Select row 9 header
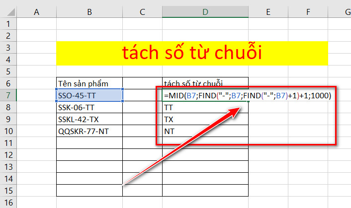The width and height of the screenshot is (351, 208). tap(8, 119)
